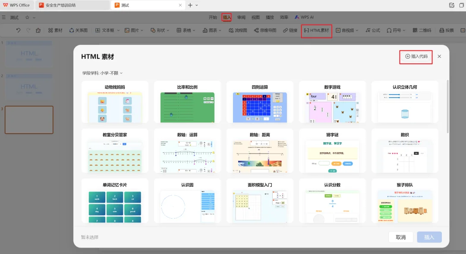Insert a 思维导图 mind map
The width and height of the screenshot is (466, 254).
(265, 30)
